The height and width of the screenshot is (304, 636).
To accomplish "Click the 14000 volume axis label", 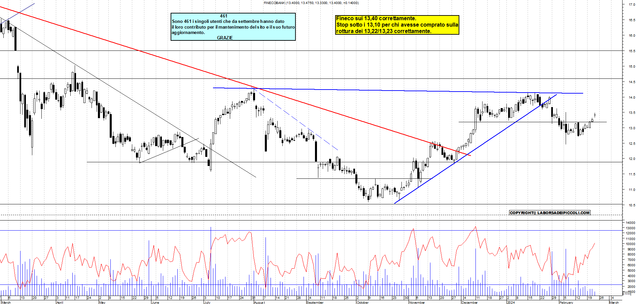I will click(630, 223).
